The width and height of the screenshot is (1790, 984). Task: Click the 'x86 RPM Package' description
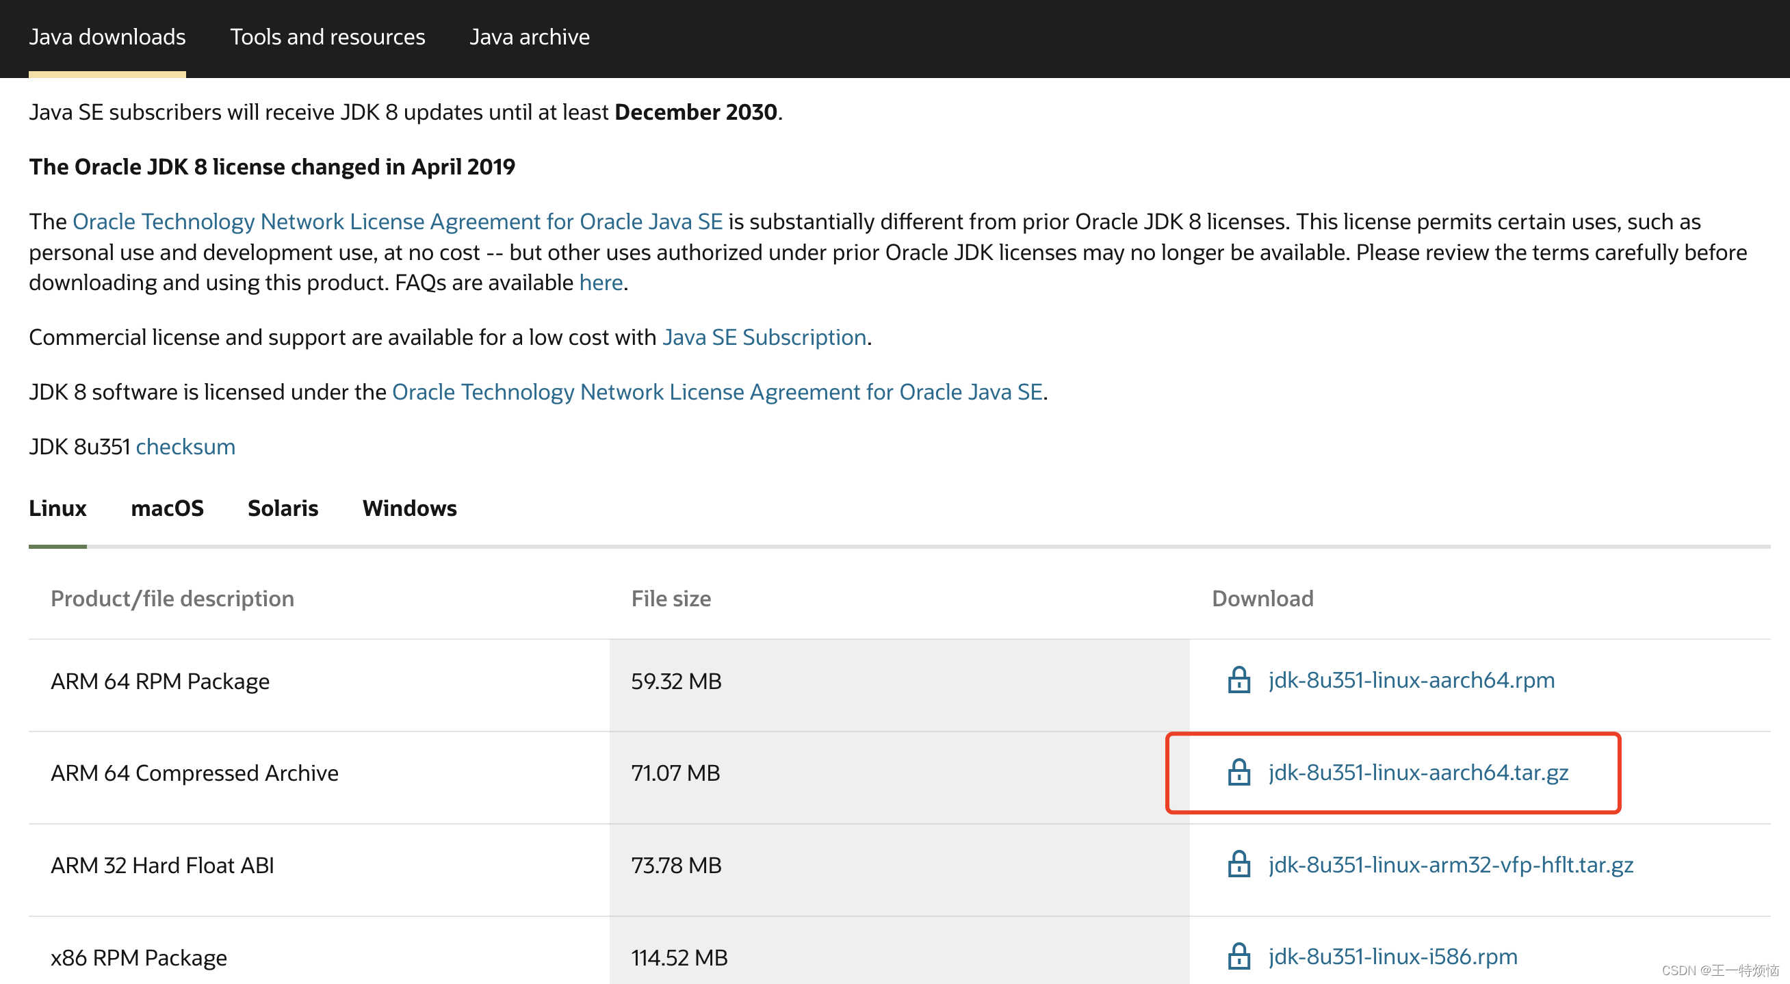coord(139,957)
